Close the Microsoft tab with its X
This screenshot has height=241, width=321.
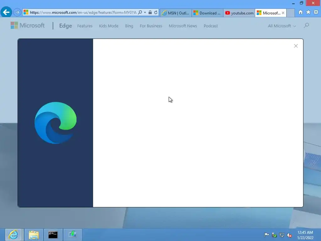(283, 13)
